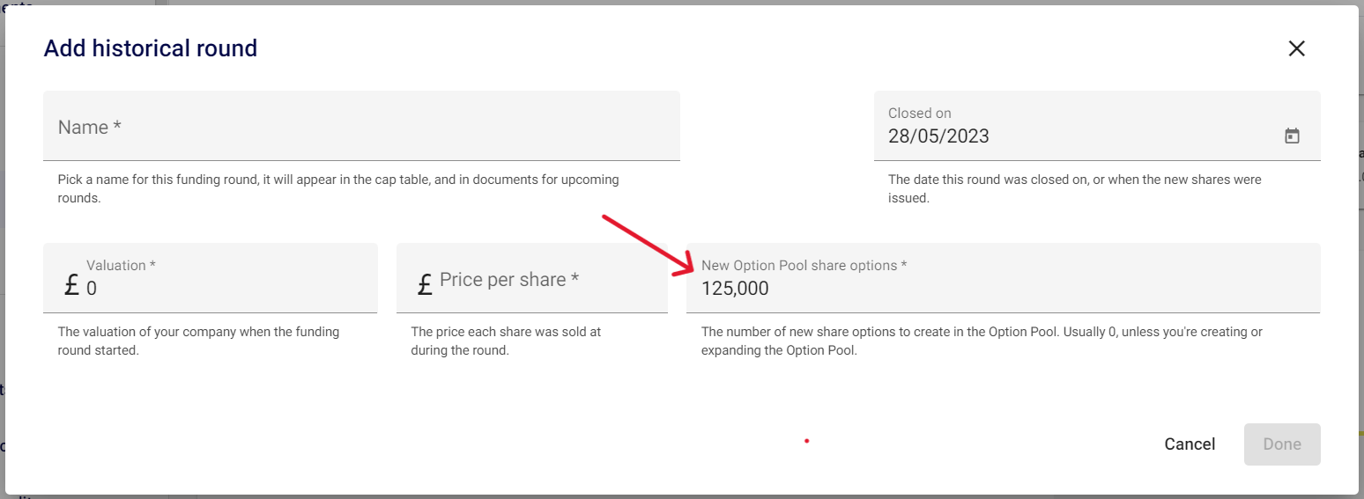Focus the Name input field

pos(361,128)
